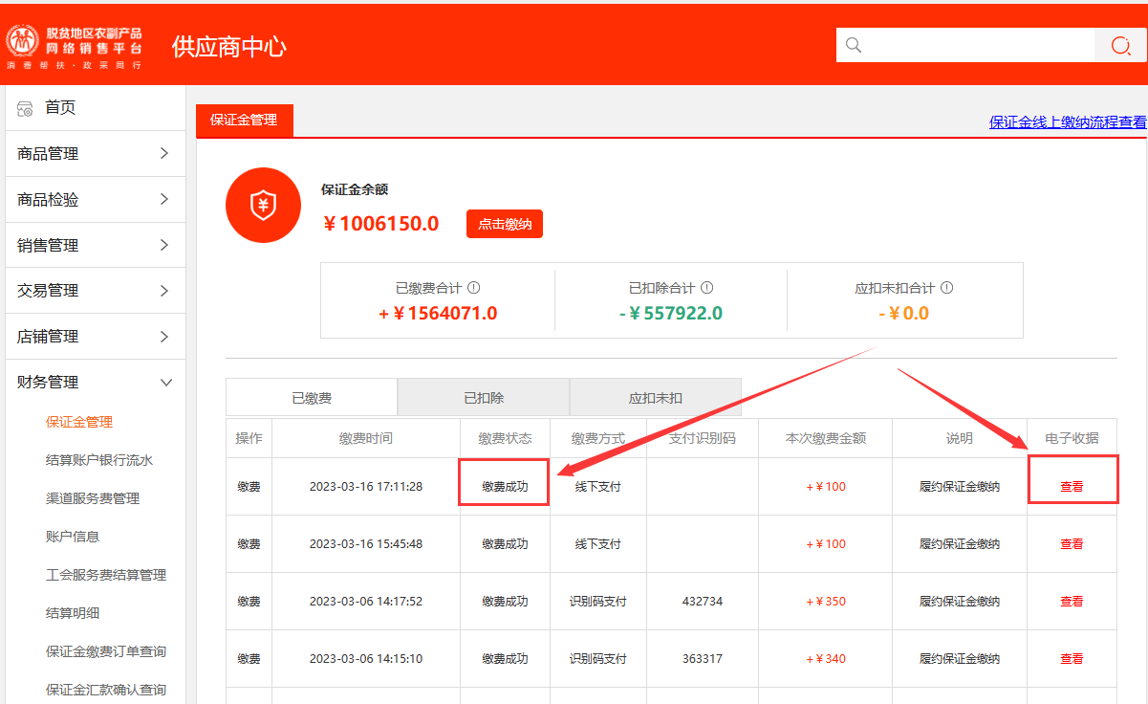Click the 缴费状态 column header
Image resolution: width=1148 pixels, height=704 pixels.
506,438
